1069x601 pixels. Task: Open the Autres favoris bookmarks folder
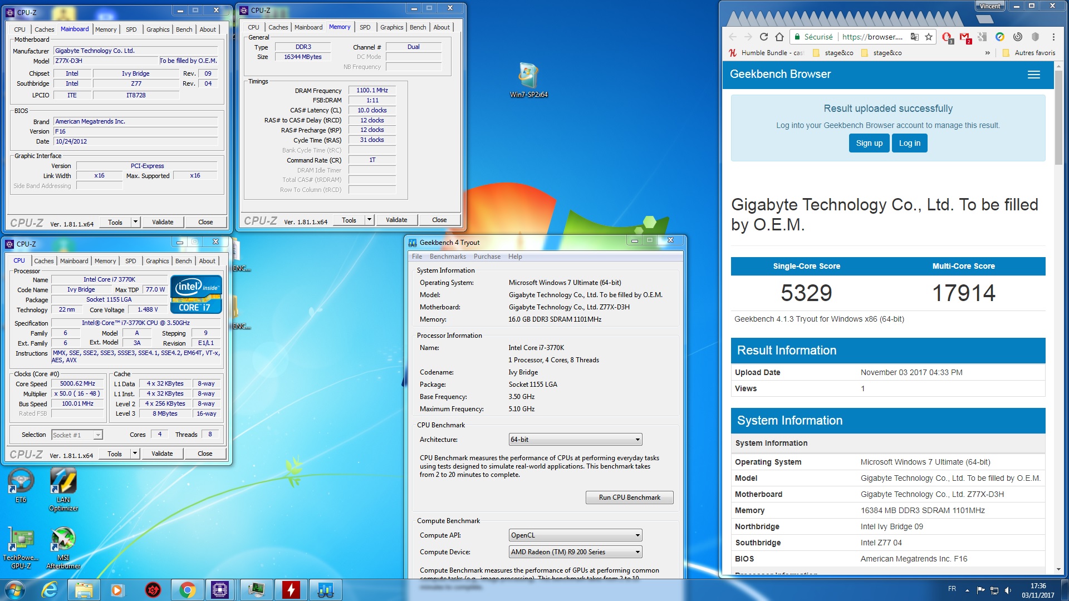click(x=1029, y=53)
